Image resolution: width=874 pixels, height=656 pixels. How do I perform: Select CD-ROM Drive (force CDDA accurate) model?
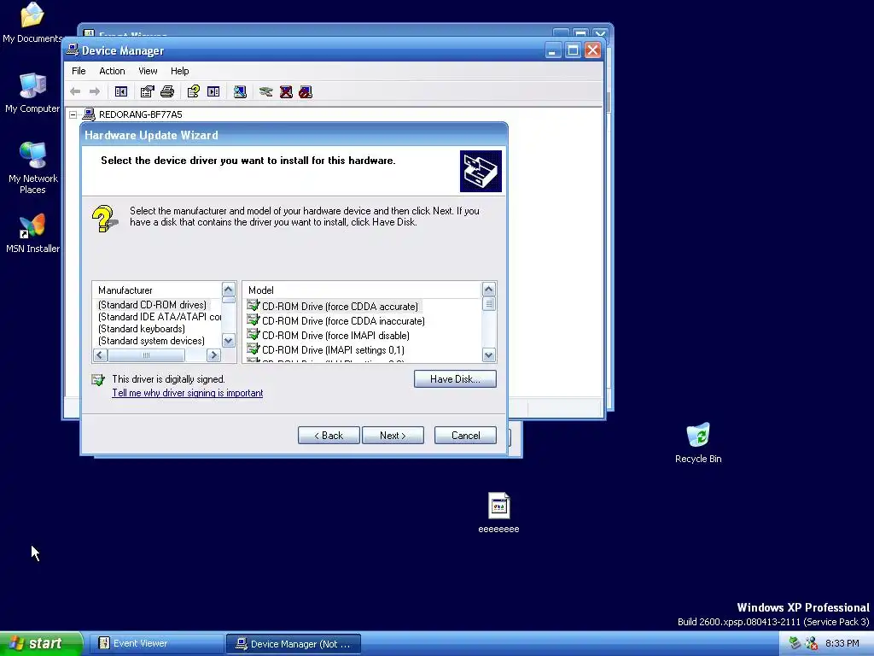[x=340, y=307]
